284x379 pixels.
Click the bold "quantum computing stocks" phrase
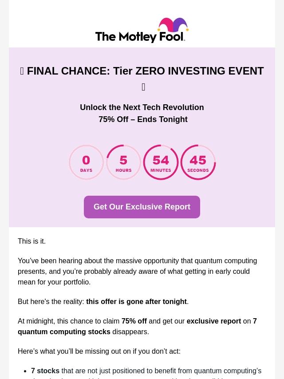pos(64,332)
